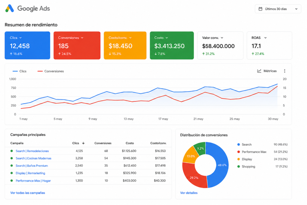
Task: Toggle the Conversiones line in chart legend
Action: point(50,71)
